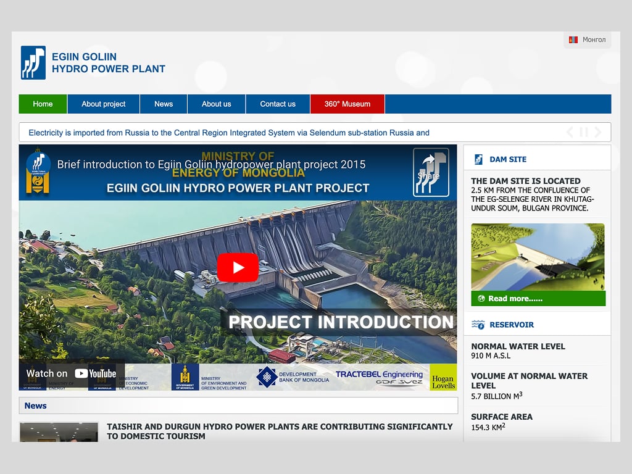Select the DAM SITE panel icon

478,159
